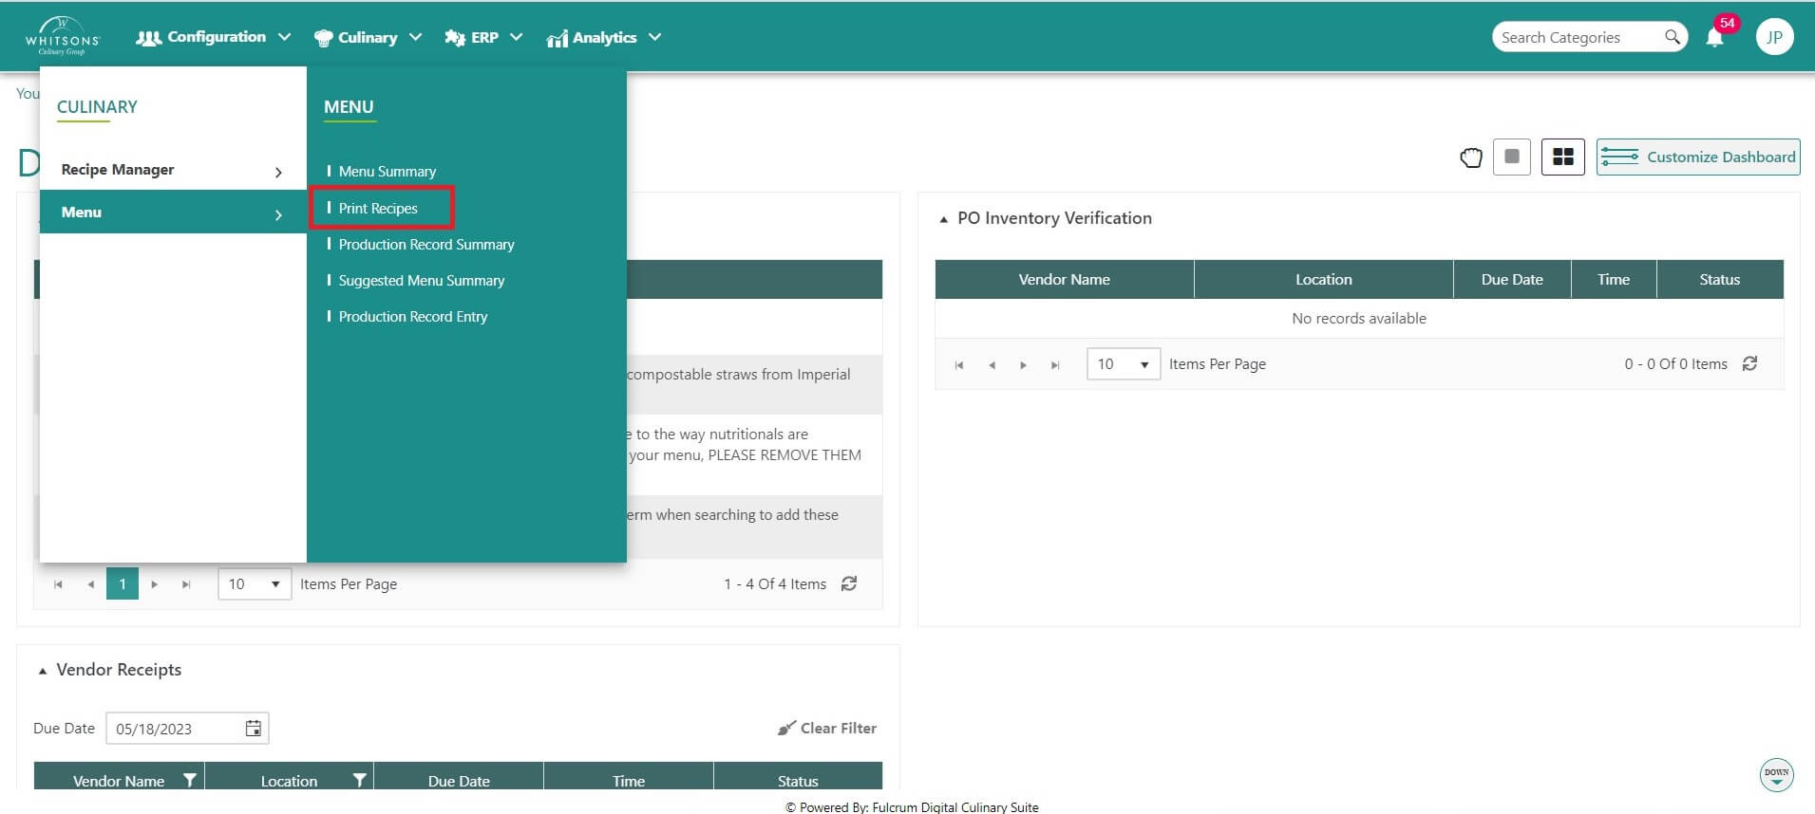Open the JP user profile avatar
1815x814 pixels.
[x=1773, y=37]
